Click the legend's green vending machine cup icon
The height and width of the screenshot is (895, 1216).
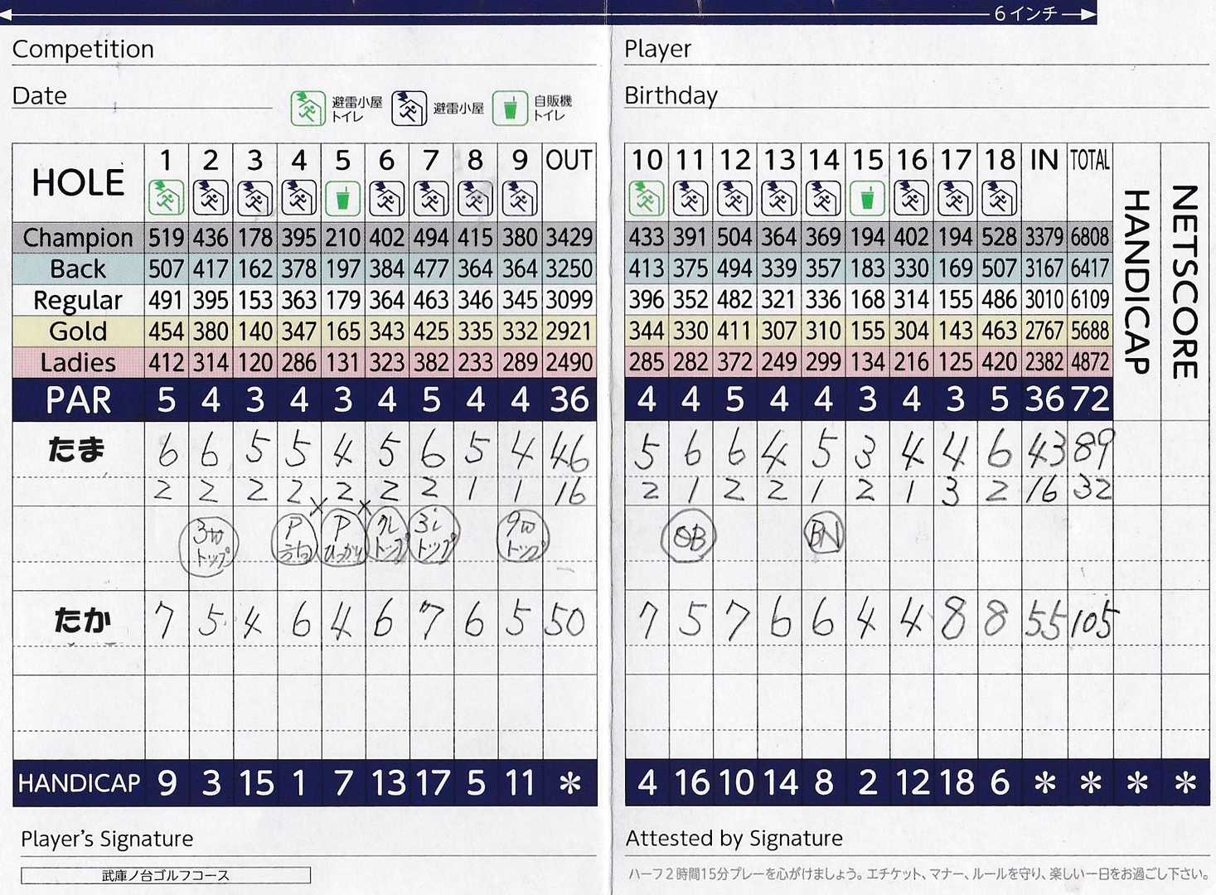pyautogui.click(x=510, y=108)
